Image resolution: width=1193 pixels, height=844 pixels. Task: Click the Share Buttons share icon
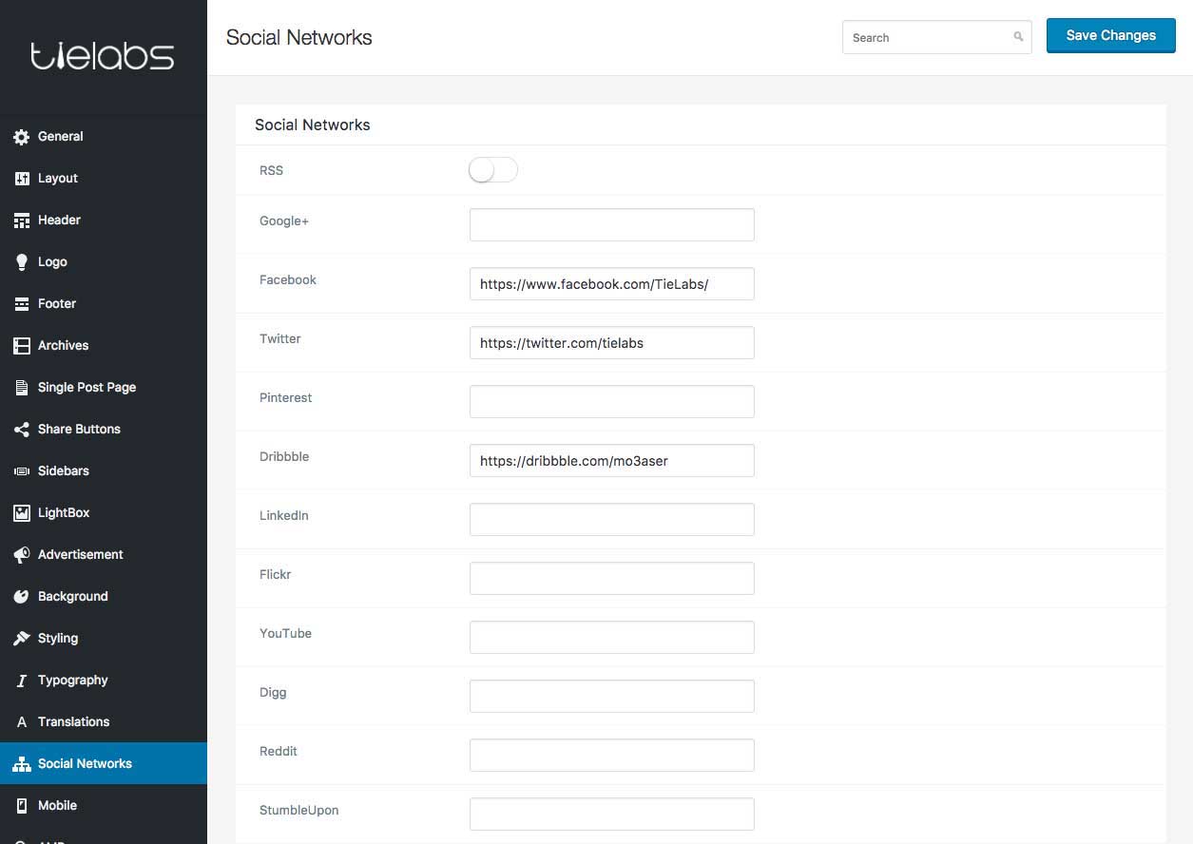pyautogui.click(x=21, y=430)
